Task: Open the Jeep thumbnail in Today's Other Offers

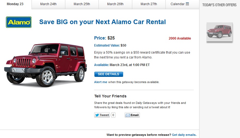Action: [x=219, y=32]
